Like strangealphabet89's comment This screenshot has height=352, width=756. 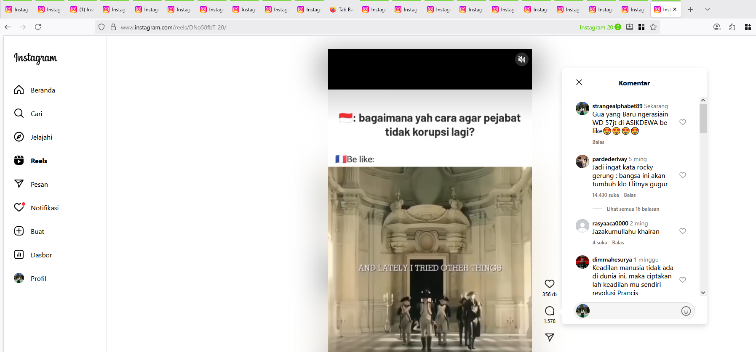[683, 122]
